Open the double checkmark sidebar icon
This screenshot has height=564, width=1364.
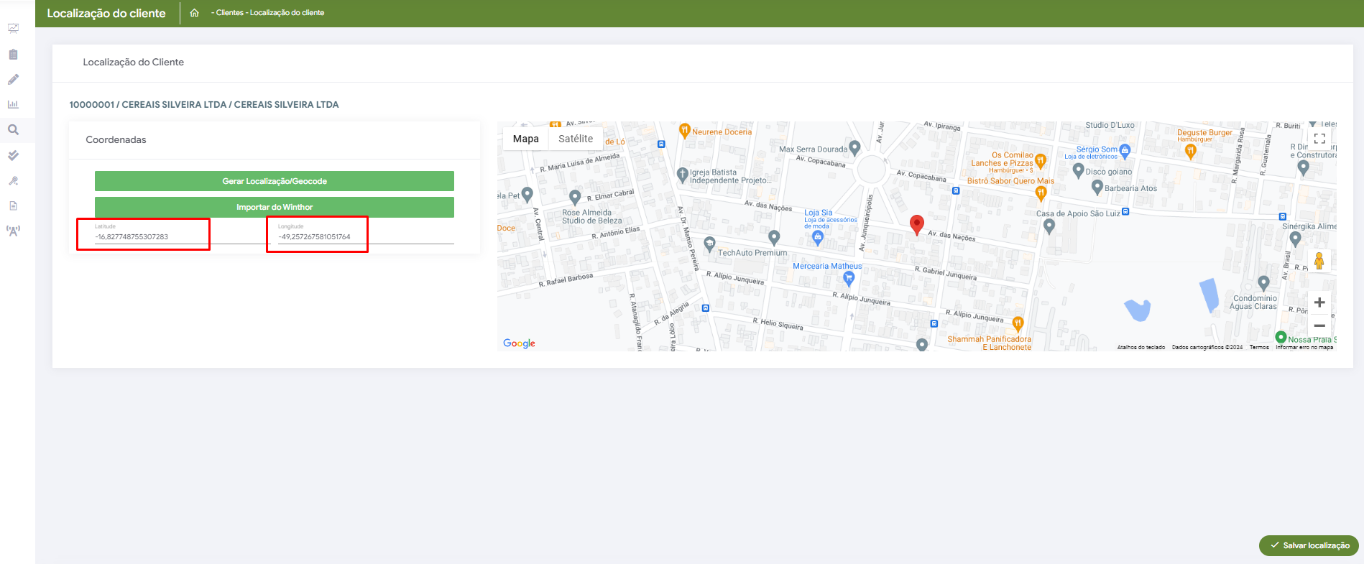(13, 155)
